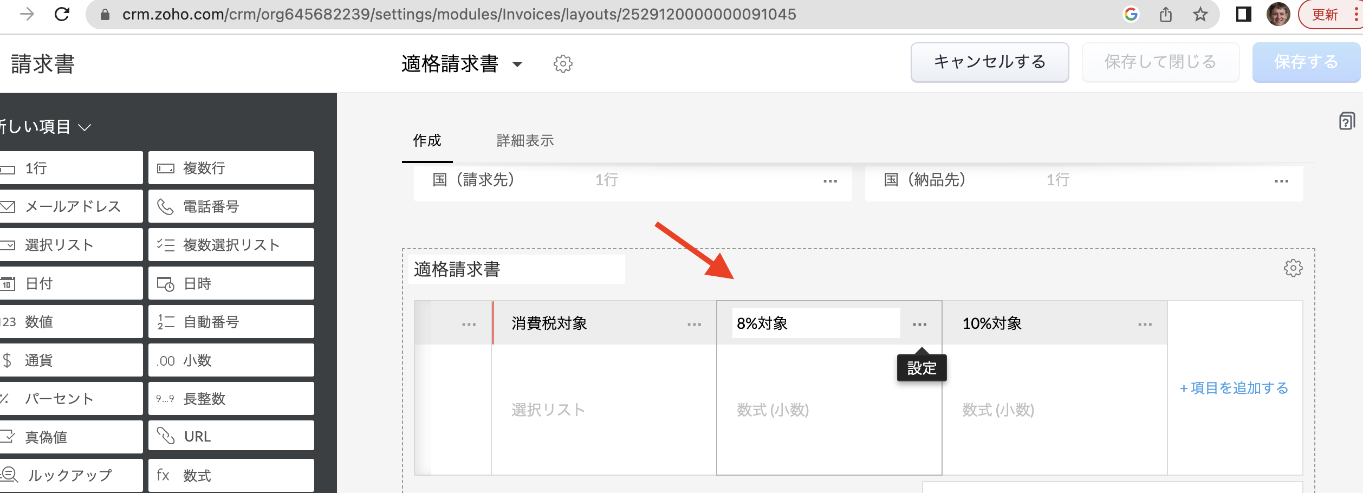Expand the 適格請求書 layout dropdown
This screenshot has height=493, width=1363.
pos(517,64)
